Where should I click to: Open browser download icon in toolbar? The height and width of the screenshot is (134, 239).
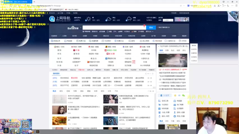pyautogui.click(x=215, y=6)
